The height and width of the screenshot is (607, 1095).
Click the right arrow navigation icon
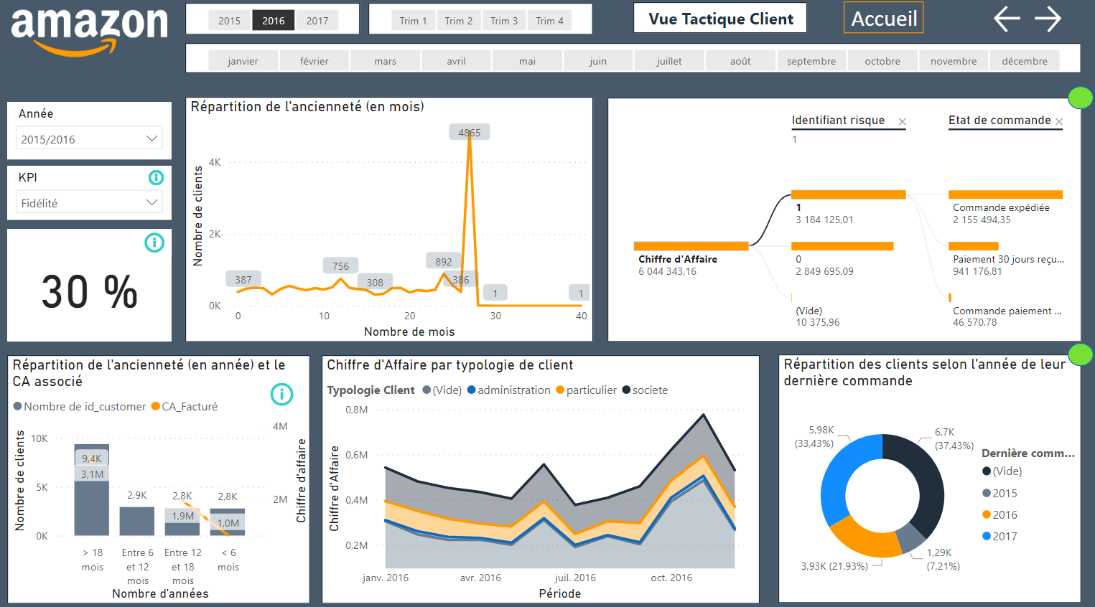(x=1048, y=19)
